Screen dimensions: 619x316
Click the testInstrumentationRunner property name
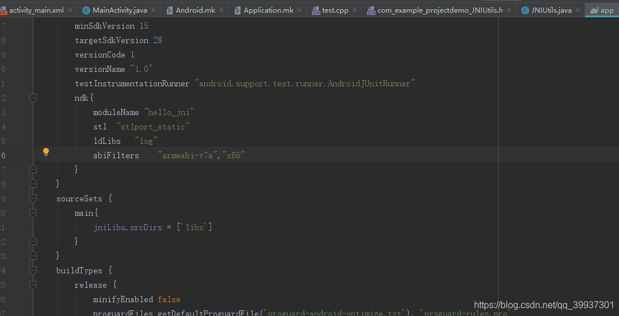tap(132, 83)
